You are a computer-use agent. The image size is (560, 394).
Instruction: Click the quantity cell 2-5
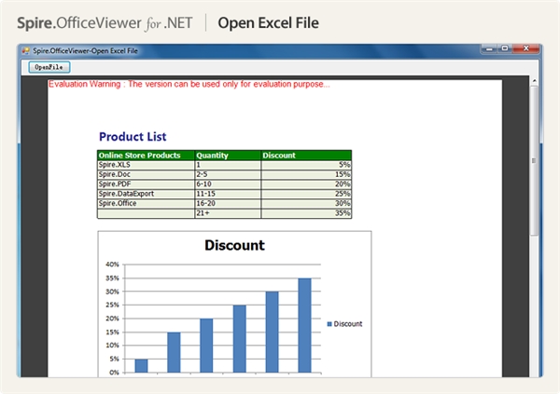coord(228,174)
